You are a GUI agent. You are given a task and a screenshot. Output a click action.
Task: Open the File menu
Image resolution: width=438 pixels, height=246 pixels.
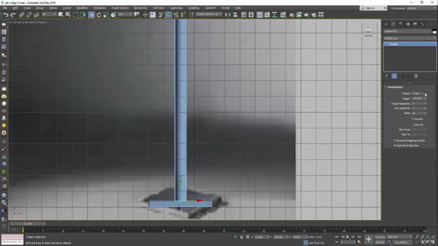[5, 8]
